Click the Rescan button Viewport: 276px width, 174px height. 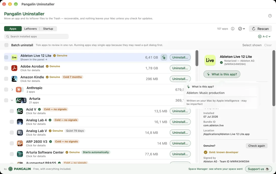pos(260,29)
